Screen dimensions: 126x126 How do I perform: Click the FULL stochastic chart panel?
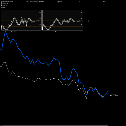pyautogui.click(x=62, y=20)
